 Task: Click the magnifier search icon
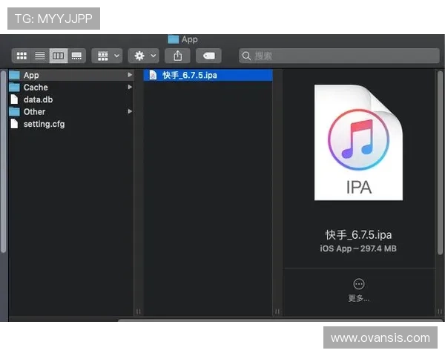pyautogui.click(x=246, y=56)
